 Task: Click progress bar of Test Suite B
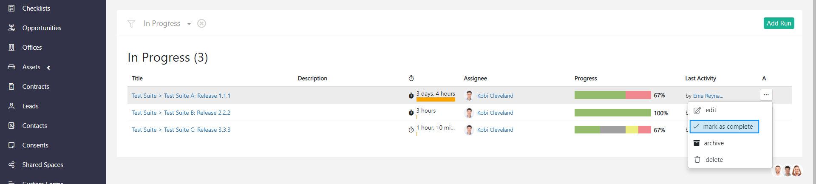(x=612, y=113)
